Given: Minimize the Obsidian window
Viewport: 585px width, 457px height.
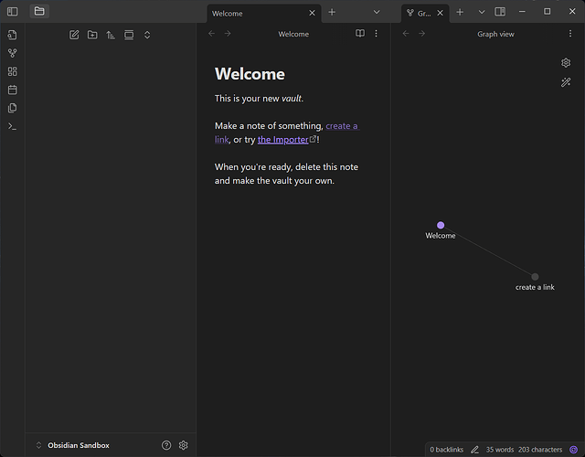Looking at the screenshot, I should (522, 12).
